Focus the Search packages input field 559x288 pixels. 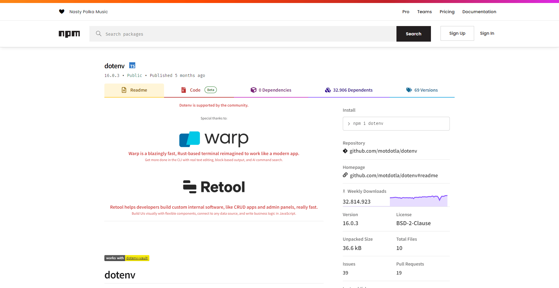(243, 34)
